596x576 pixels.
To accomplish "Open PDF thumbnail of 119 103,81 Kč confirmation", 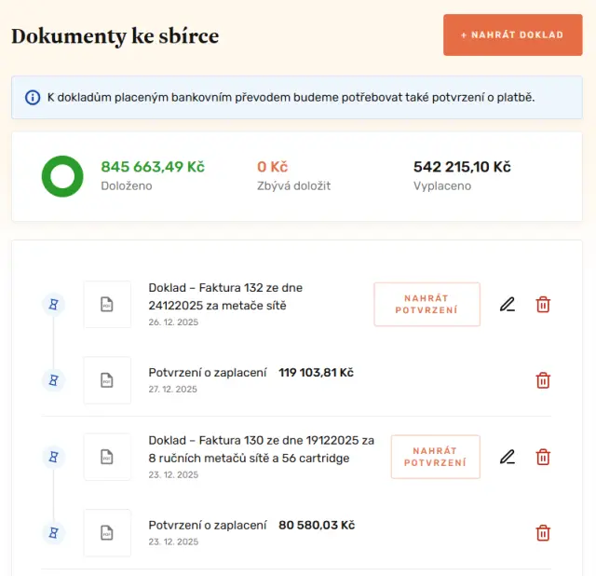I will (x=107, y=380).
